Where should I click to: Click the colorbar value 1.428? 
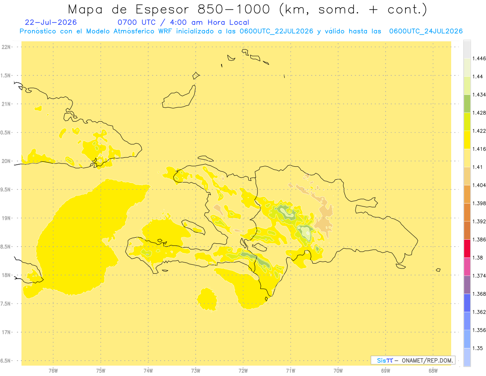click(x=479, y=113)
